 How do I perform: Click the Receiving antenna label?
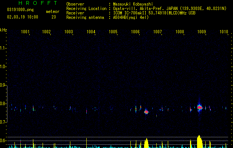coord(85,17)
